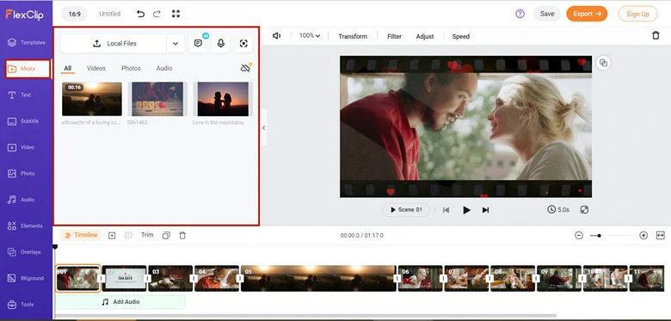The width and height of the screenshot is (671, 321).
Task: Zoom out timeline with minus button
Action: pyautogui.click(x=579, y=236)
